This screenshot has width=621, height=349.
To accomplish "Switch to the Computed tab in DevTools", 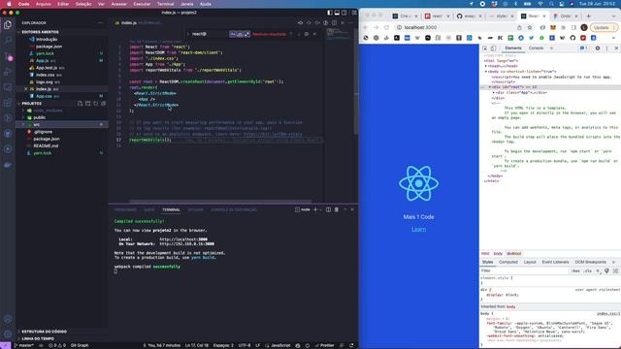I will (508, 262).
